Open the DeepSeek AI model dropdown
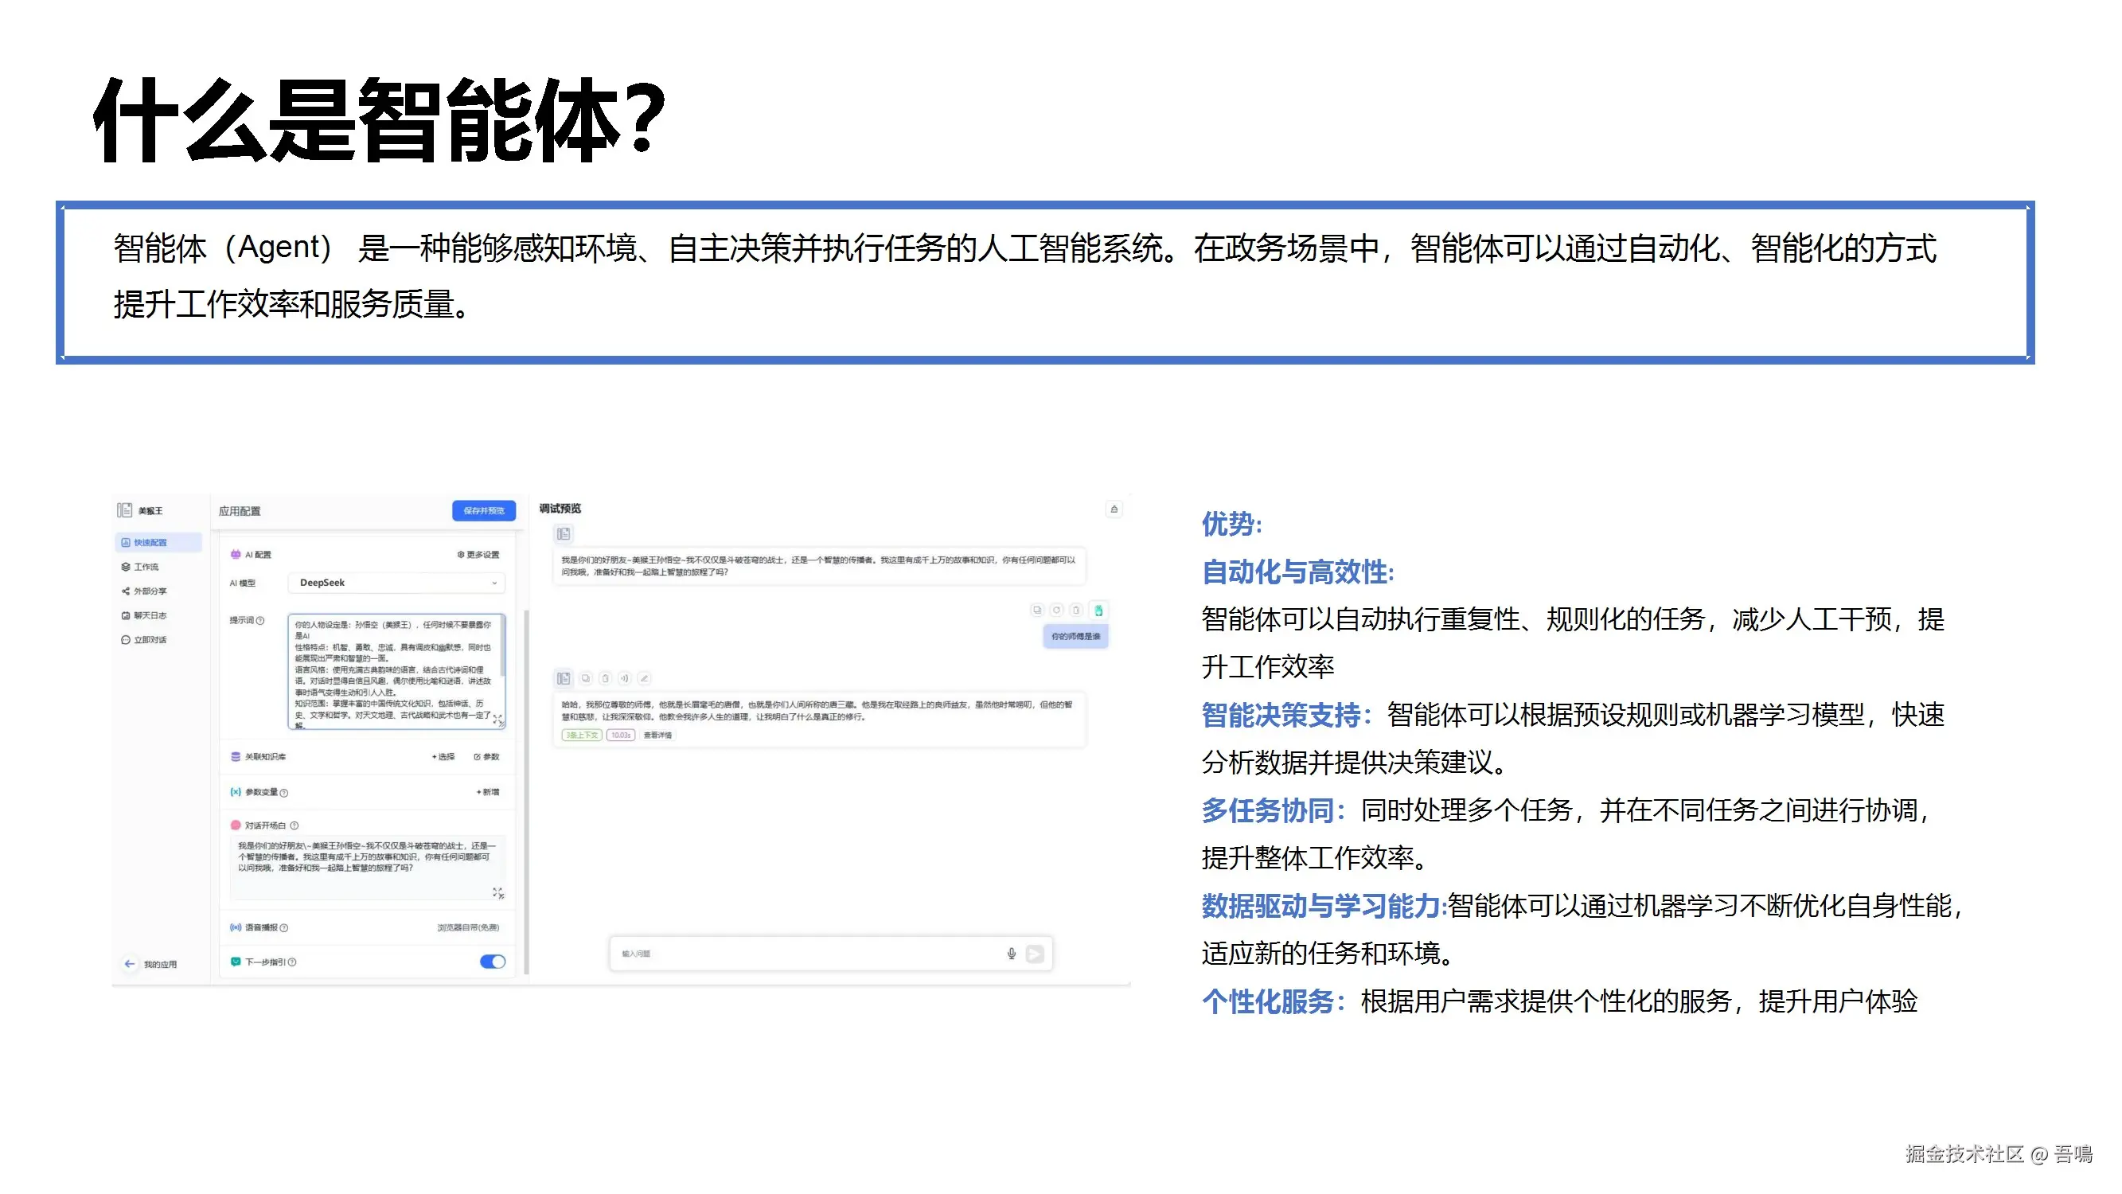Screen dimensions: 2122x1194 pos(396,583)
